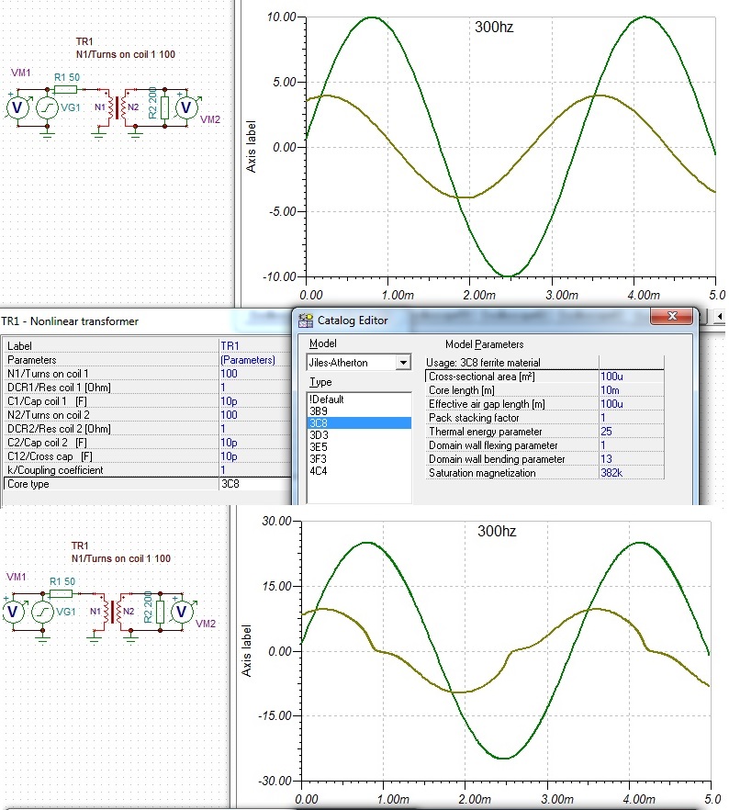The image size is (729, 810).
Task: Edit Effective air gap length value
Action: click(631, 404)
